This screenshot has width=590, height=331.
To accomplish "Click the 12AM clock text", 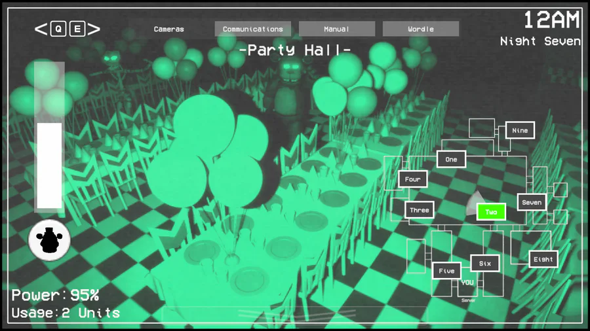I will 551,20.
